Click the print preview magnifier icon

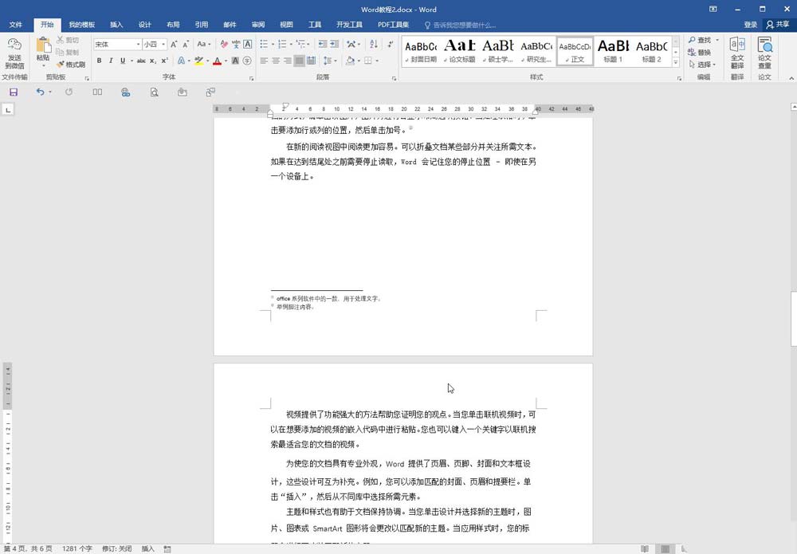154,92
